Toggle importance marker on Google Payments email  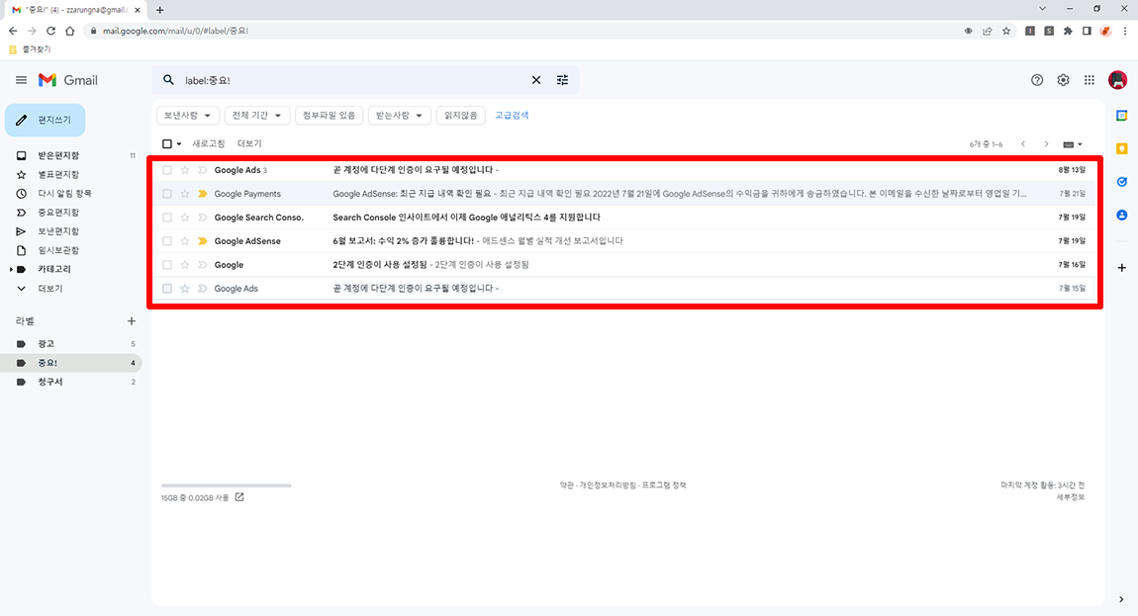203,194
